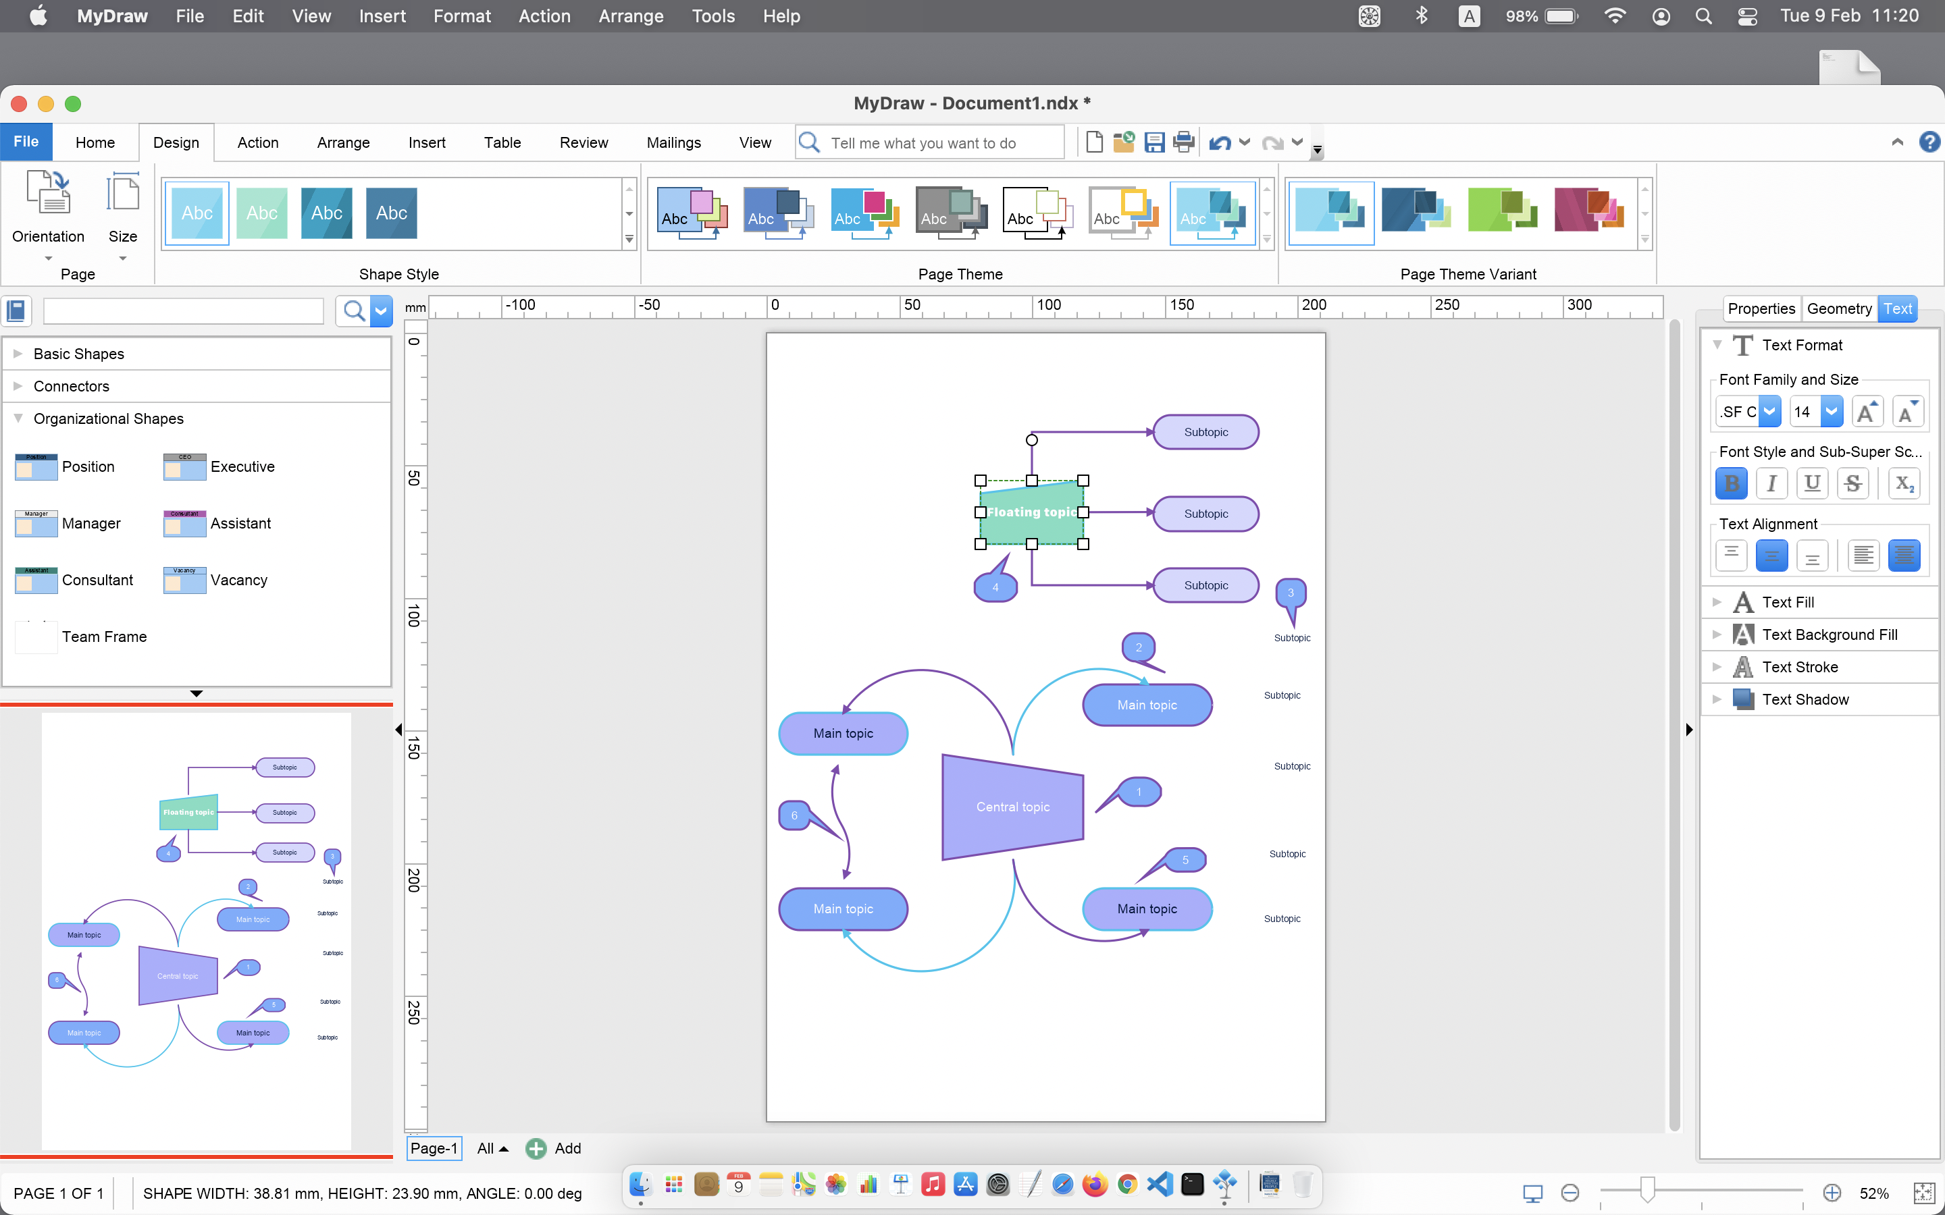
Task: Click the Add new page button
Action: point(554,1147)
